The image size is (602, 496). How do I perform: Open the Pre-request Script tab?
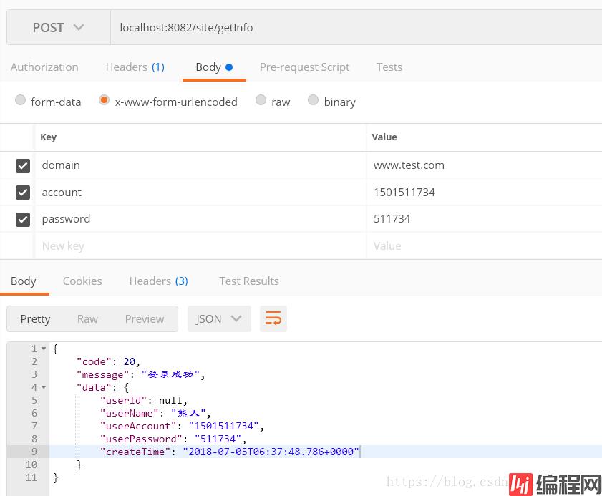[x=304, y=67]
